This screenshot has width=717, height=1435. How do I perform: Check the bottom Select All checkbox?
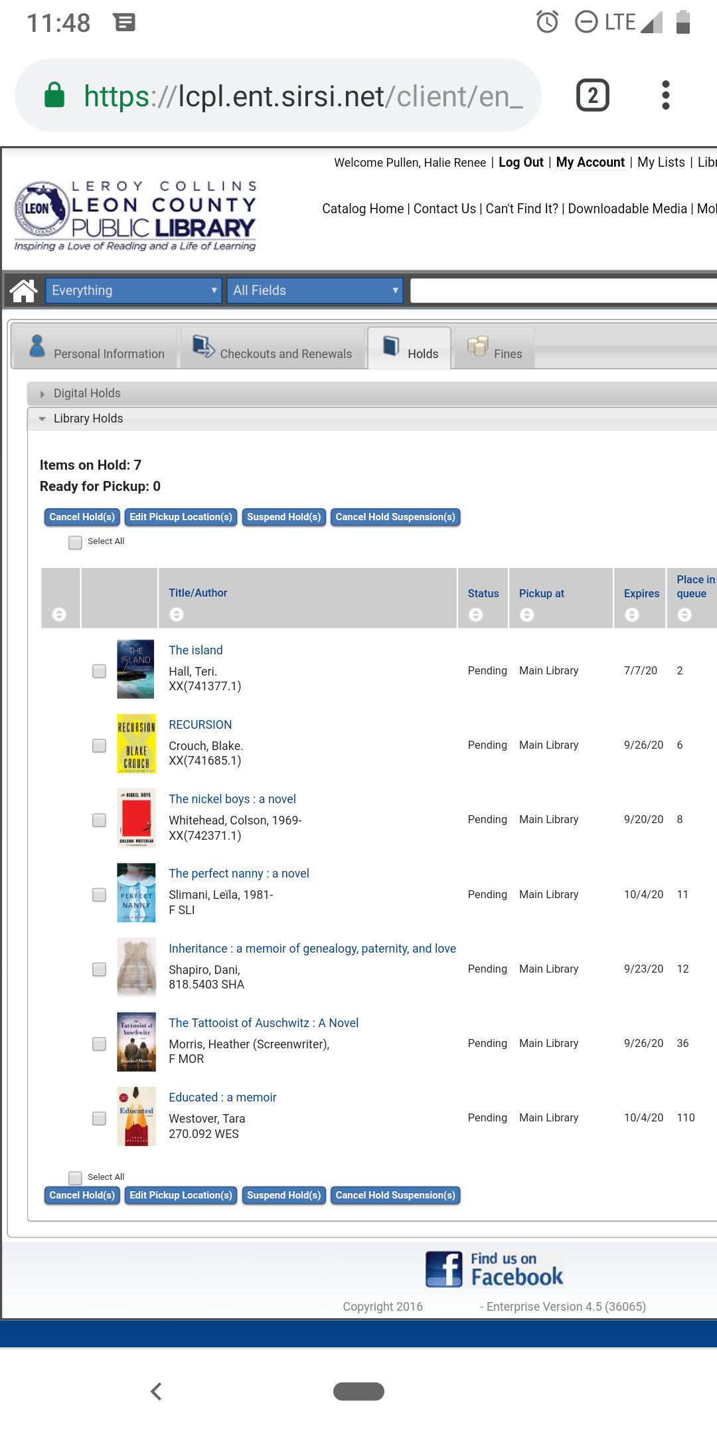(x=76, y=1178)
